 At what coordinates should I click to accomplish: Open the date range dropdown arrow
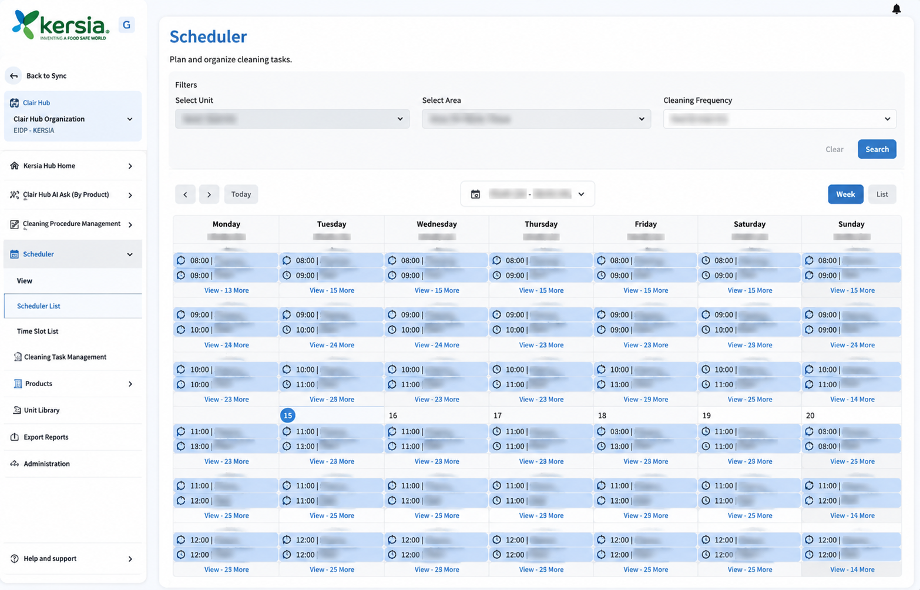(581, 195)
